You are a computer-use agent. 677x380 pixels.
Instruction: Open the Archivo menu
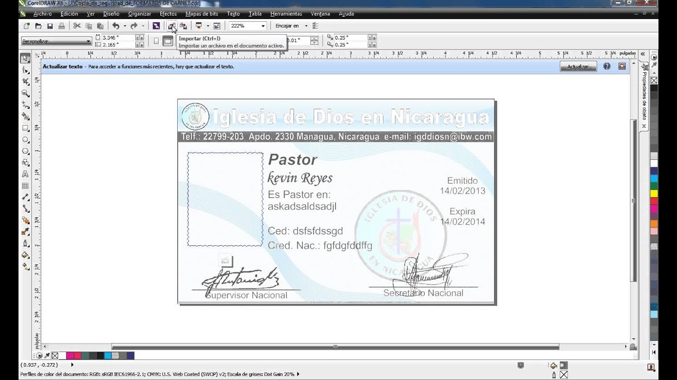coord(42,14)
